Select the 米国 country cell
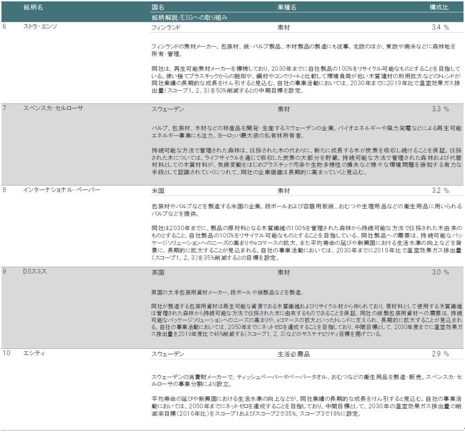 pos(158,191)
